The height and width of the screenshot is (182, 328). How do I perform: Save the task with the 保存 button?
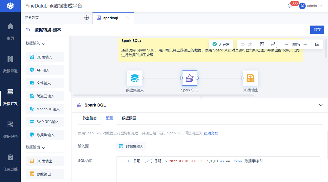click(x=317, y=30)
